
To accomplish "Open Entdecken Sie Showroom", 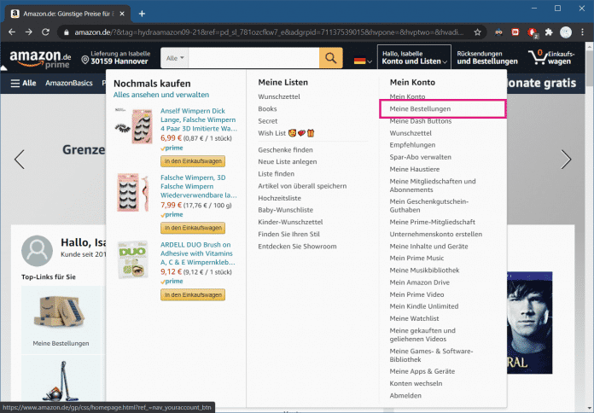I will [x=297, y=247].
